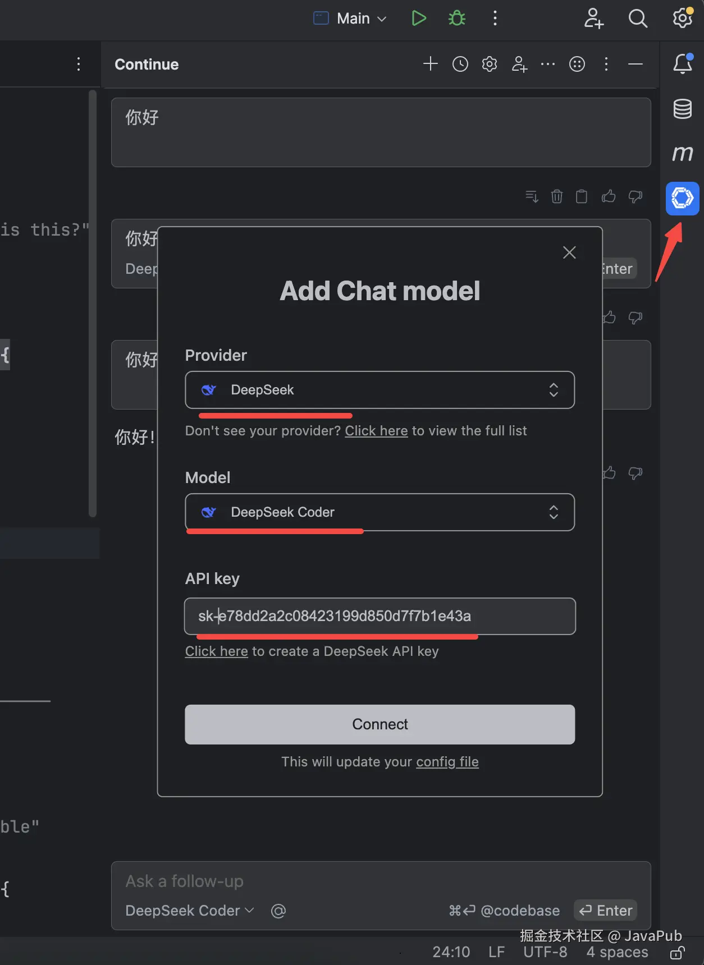Toggle read-only lock in status bar

(677, 953)
